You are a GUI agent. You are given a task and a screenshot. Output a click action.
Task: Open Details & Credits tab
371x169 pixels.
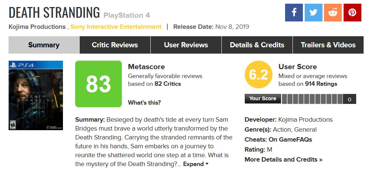(257, 45)
